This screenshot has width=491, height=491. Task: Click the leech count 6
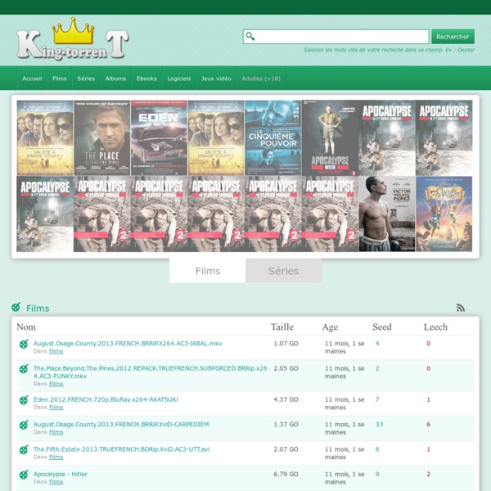click(428, 424)
